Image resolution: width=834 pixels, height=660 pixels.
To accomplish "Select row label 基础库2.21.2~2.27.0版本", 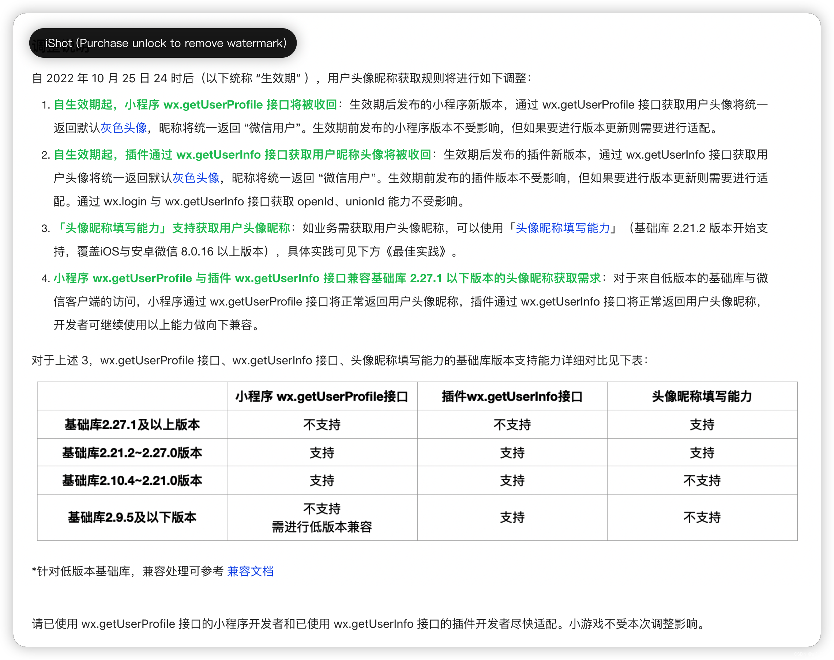I will point(132,453).
